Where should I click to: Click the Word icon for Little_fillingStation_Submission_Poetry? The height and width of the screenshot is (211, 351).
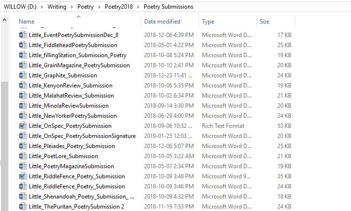(x=23, y=55)
